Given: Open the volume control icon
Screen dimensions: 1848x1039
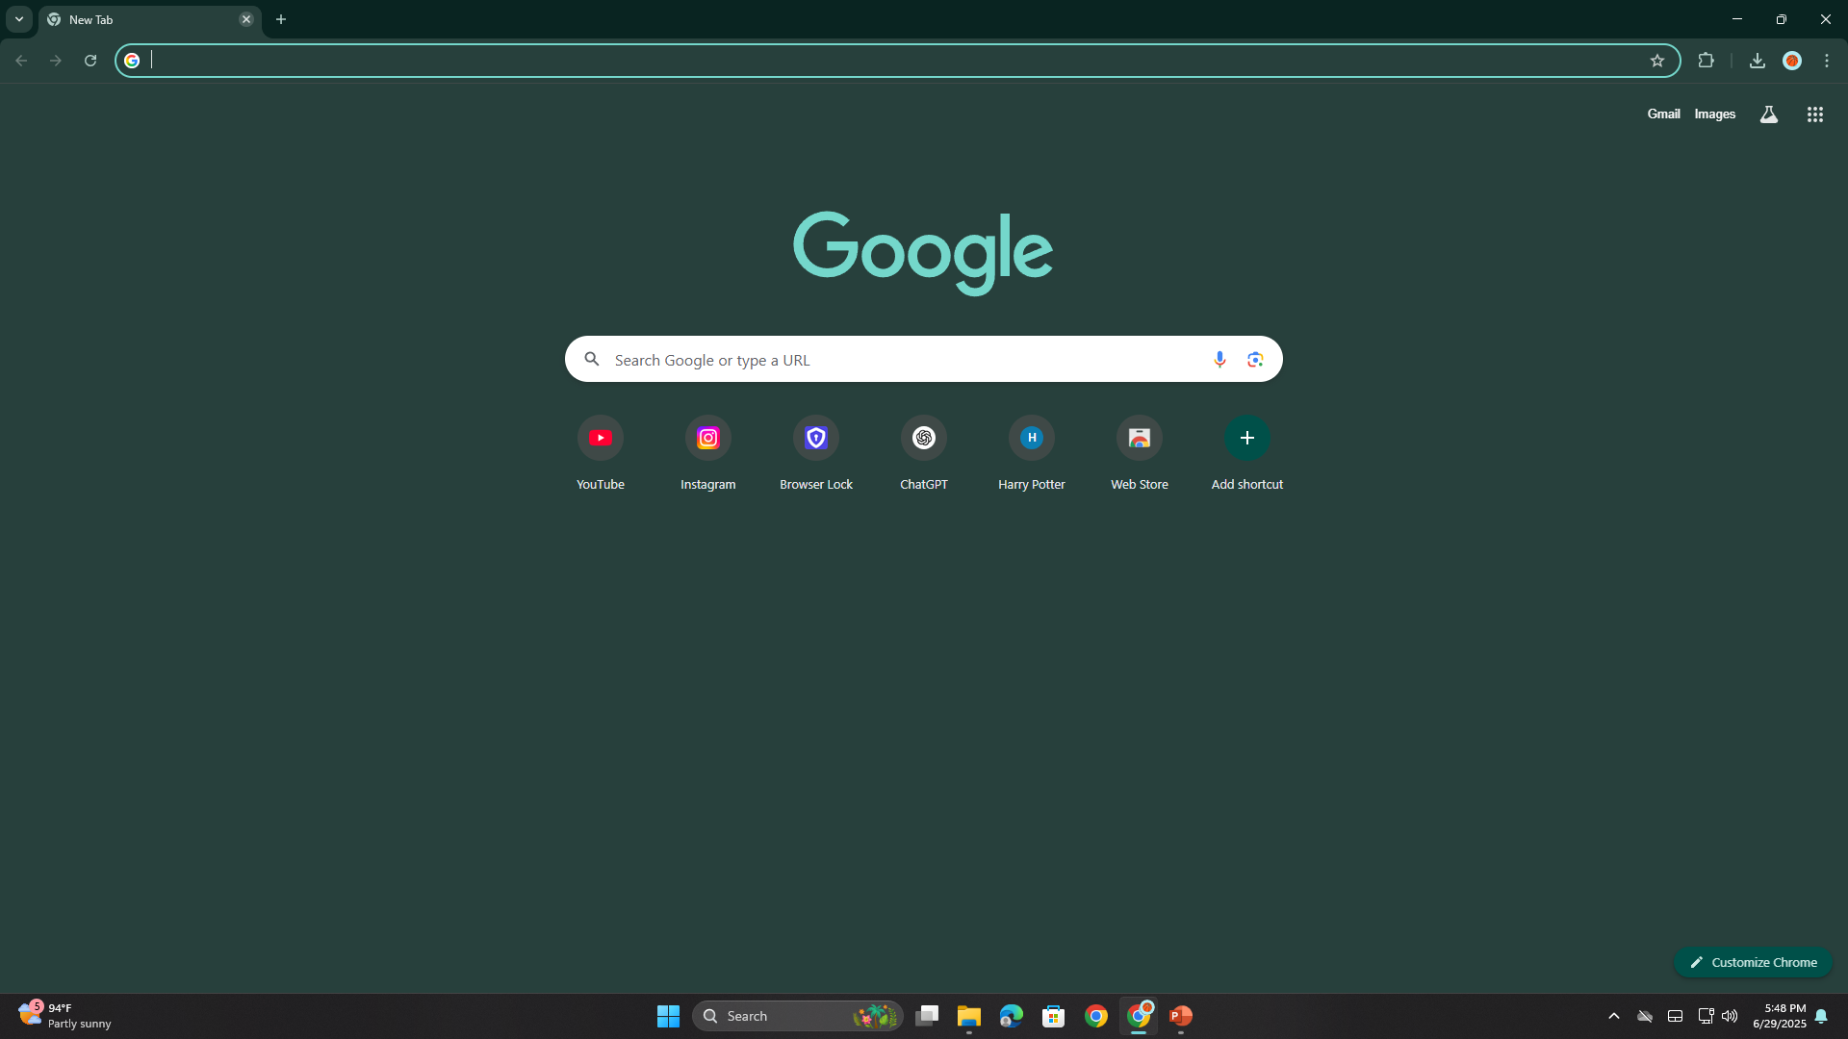Looking at the screenshot, I should 1730,1016.
